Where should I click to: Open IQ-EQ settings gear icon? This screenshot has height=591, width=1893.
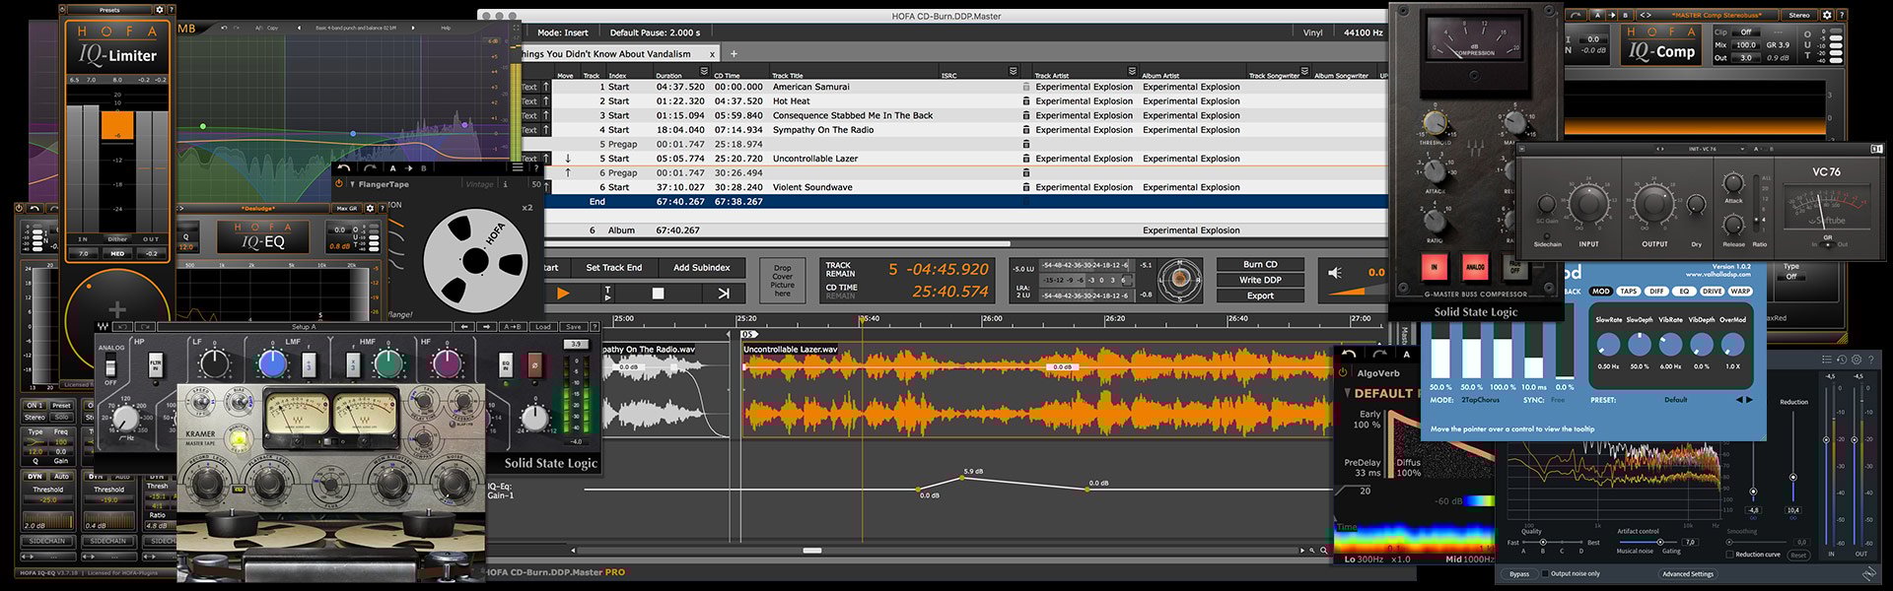(x=370, y=208)
